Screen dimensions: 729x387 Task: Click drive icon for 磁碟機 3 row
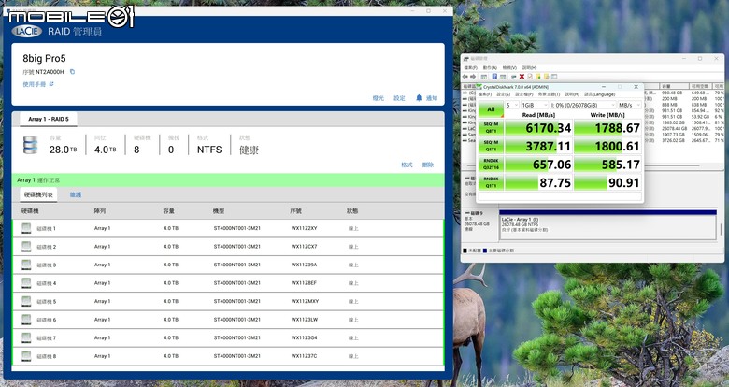point(26,265)
